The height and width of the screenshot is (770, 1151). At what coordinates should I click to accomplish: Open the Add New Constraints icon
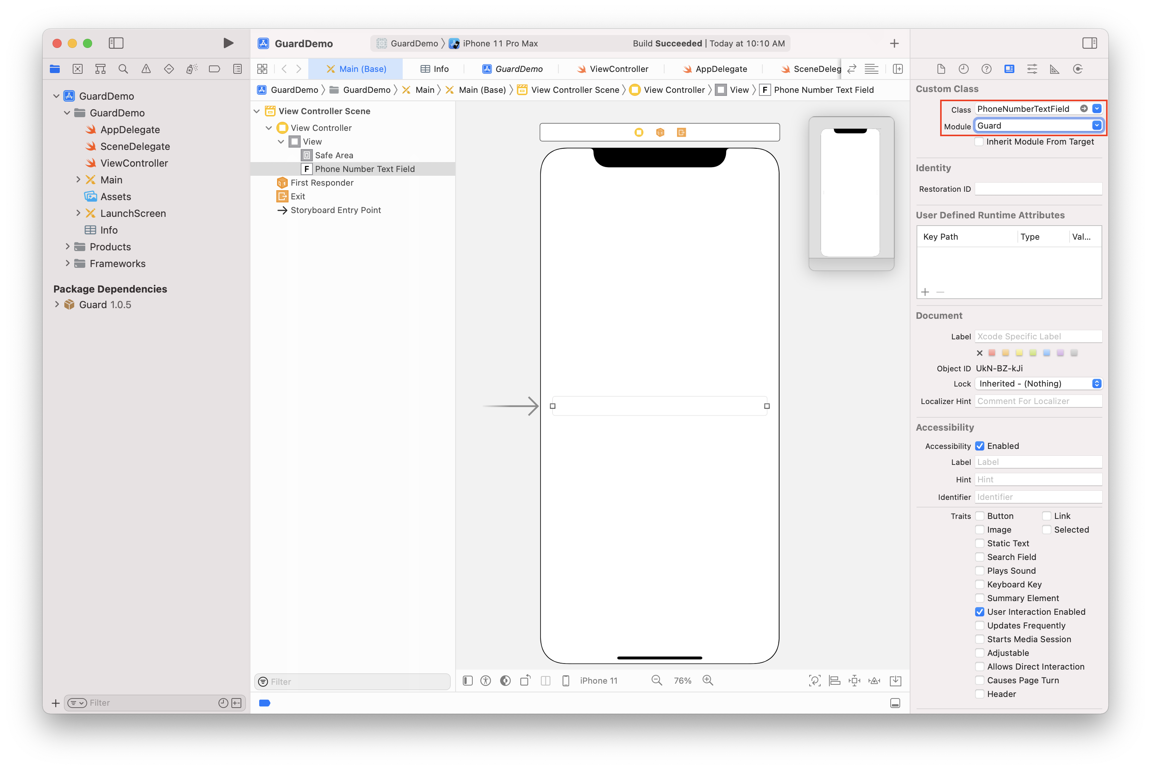pyautogui.click(x=854, y=680)
